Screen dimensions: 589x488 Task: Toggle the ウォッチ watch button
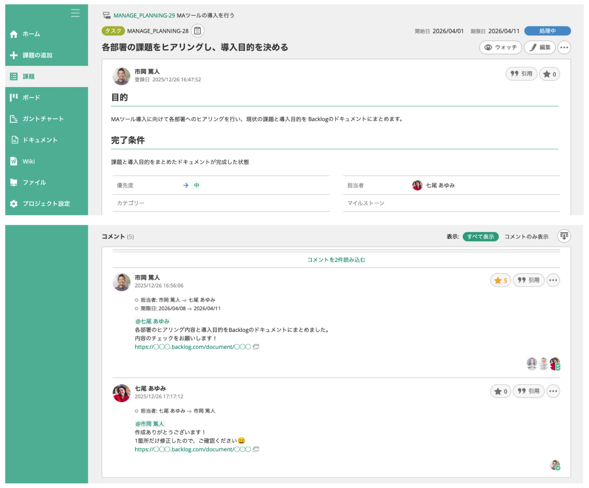pos(500,47)
